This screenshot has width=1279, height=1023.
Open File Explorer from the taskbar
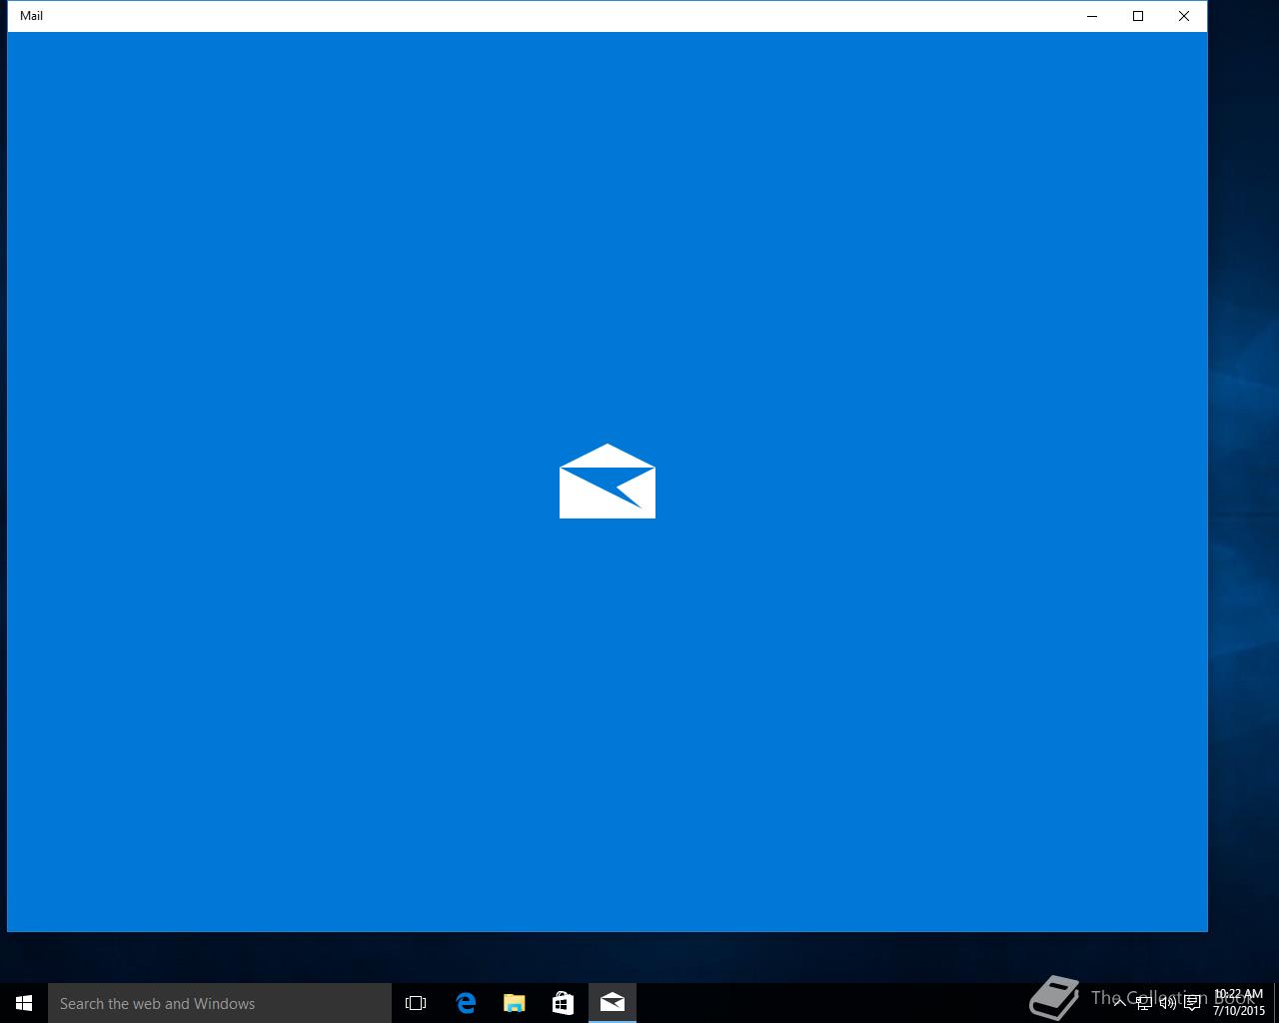515,1003
